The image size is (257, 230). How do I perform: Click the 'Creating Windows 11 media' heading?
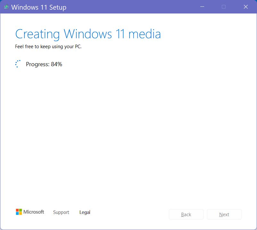88,34
